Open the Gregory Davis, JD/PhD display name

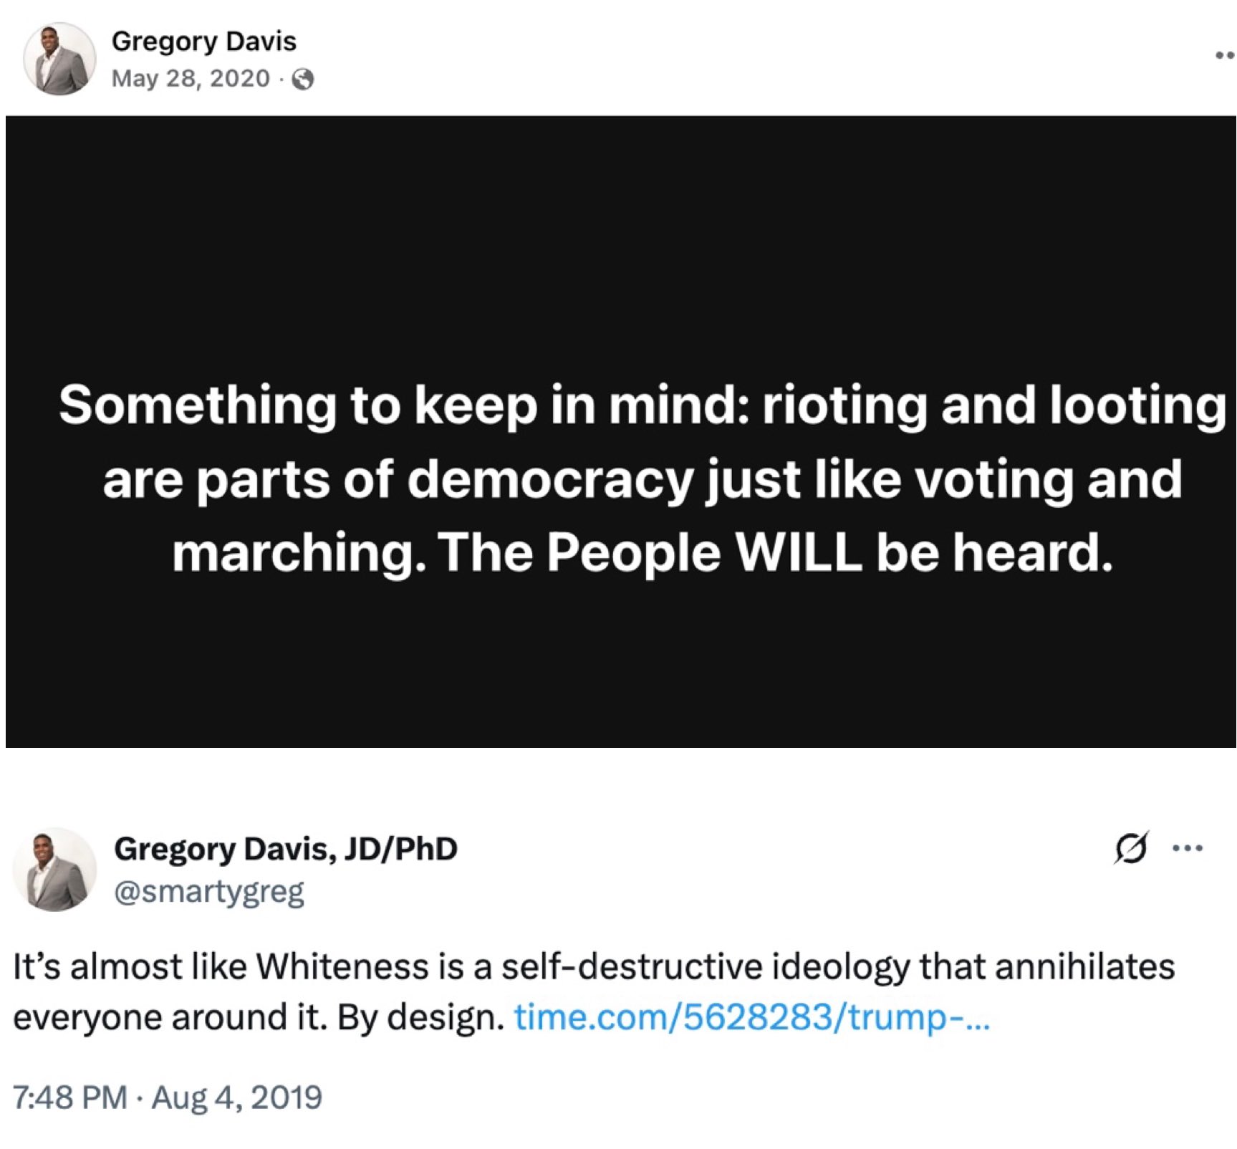(285, 849)
